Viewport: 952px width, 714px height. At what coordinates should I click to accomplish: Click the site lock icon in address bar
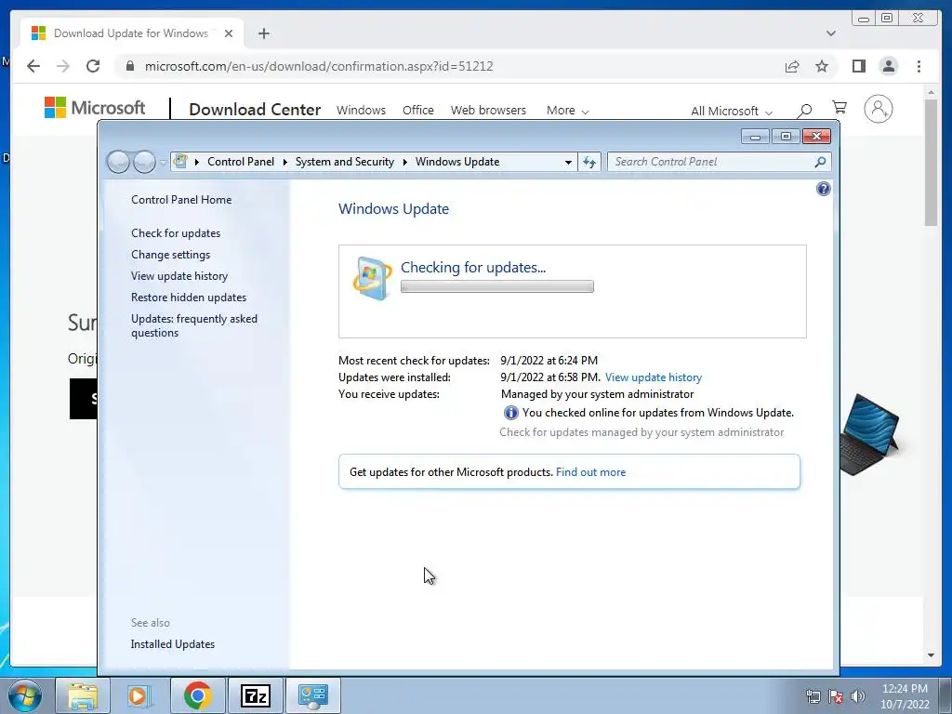click(x=129, y=66)
